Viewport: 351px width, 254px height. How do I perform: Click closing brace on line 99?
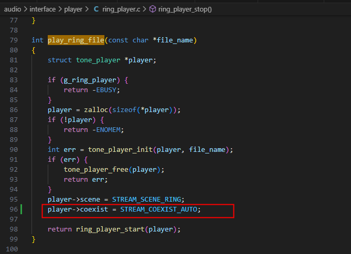[x=34, y=239]
